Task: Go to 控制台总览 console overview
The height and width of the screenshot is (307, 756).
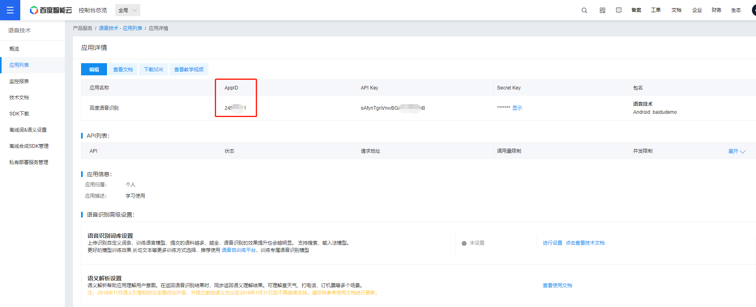Action: coord(93,10)
